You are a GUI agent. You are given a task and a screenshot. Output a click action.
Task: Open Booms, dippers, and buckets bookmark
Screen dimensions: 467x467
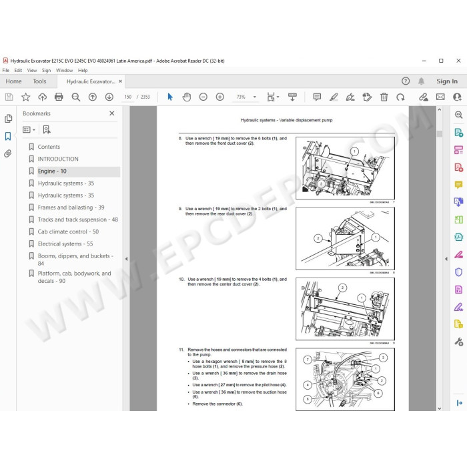point(75,260)
